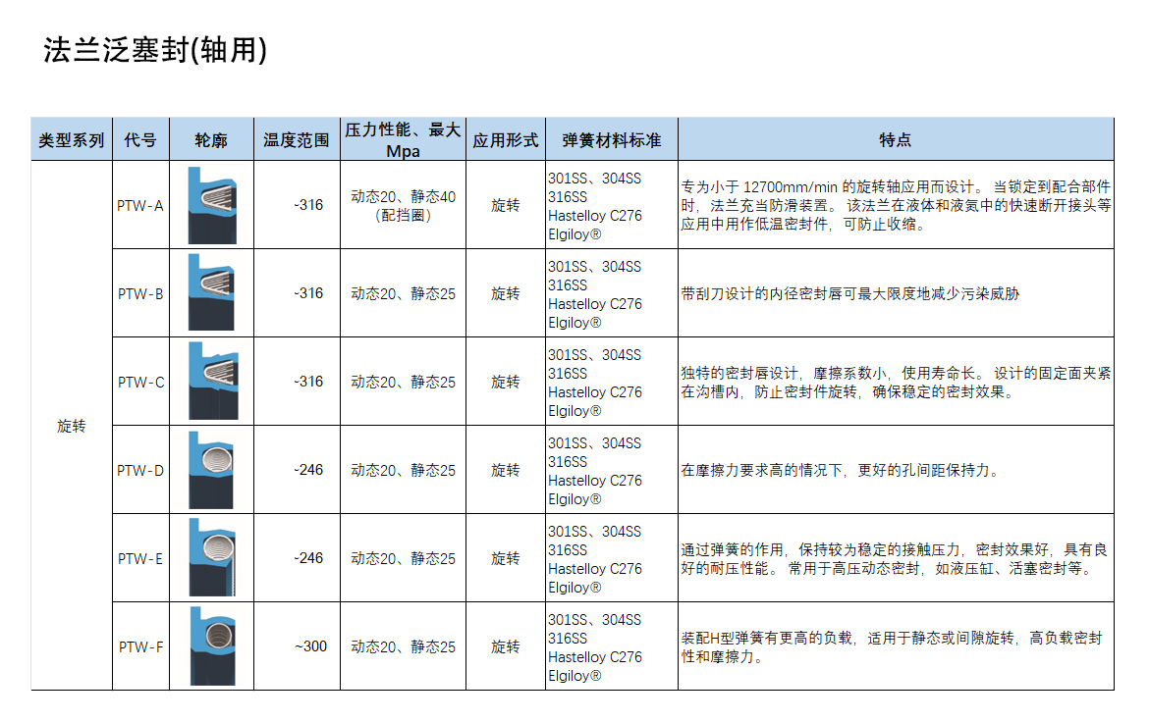Image resolution: width=1149 pixels, height=722 pixels.
Task: Click 旋转 application cell in PTW-F row
Action: (506, 646)
